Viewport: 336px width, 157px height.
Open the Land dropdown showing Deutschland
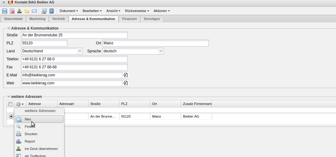pos(79,51)
